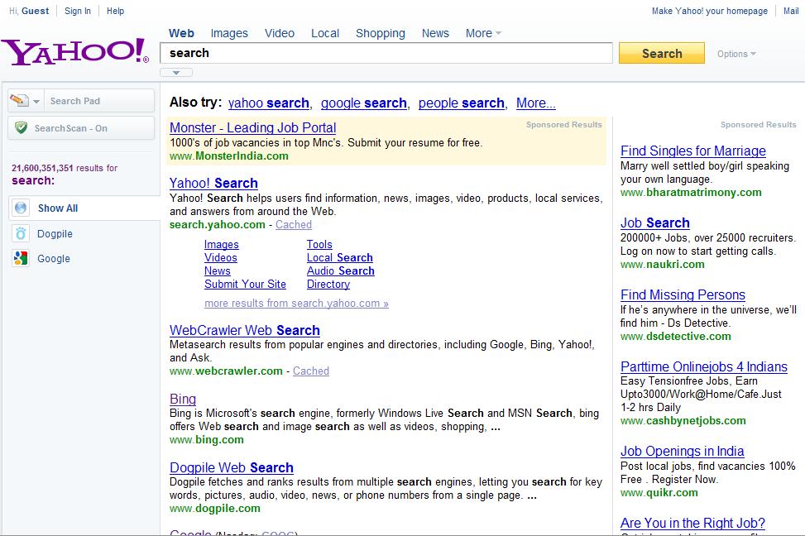Open Dogpile Web Search result
Screen dimensions: 805x536
pos(231,467)
